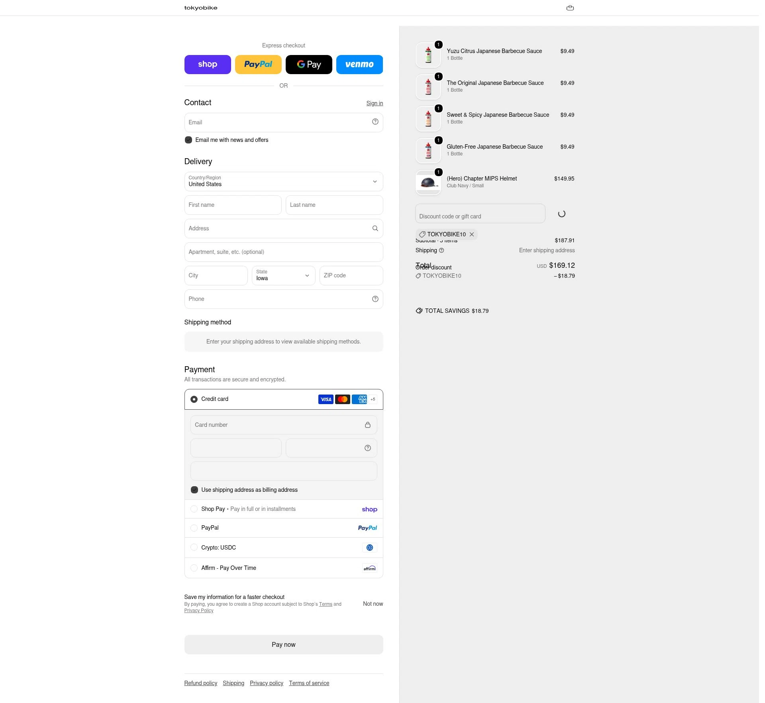Click Not now for saving information

pyautogui.click(x=373, y=604)
